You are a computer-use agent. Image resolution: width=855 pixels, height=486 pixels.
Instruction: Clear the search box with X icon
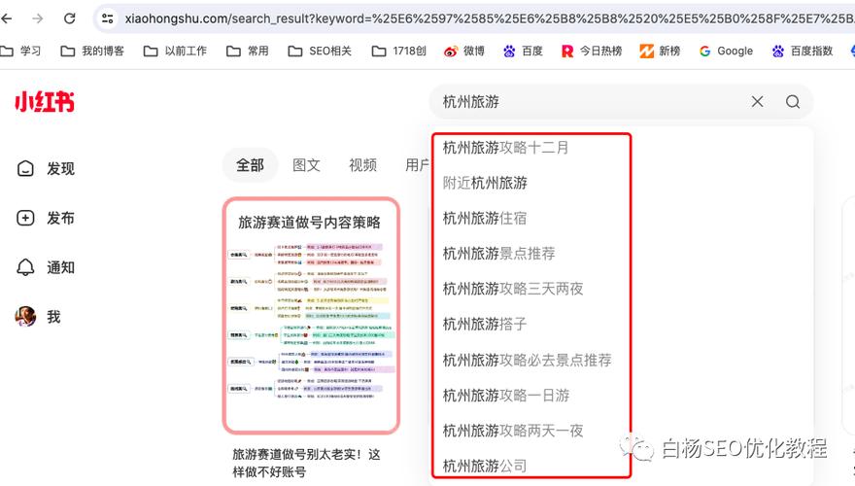point(758,101)
